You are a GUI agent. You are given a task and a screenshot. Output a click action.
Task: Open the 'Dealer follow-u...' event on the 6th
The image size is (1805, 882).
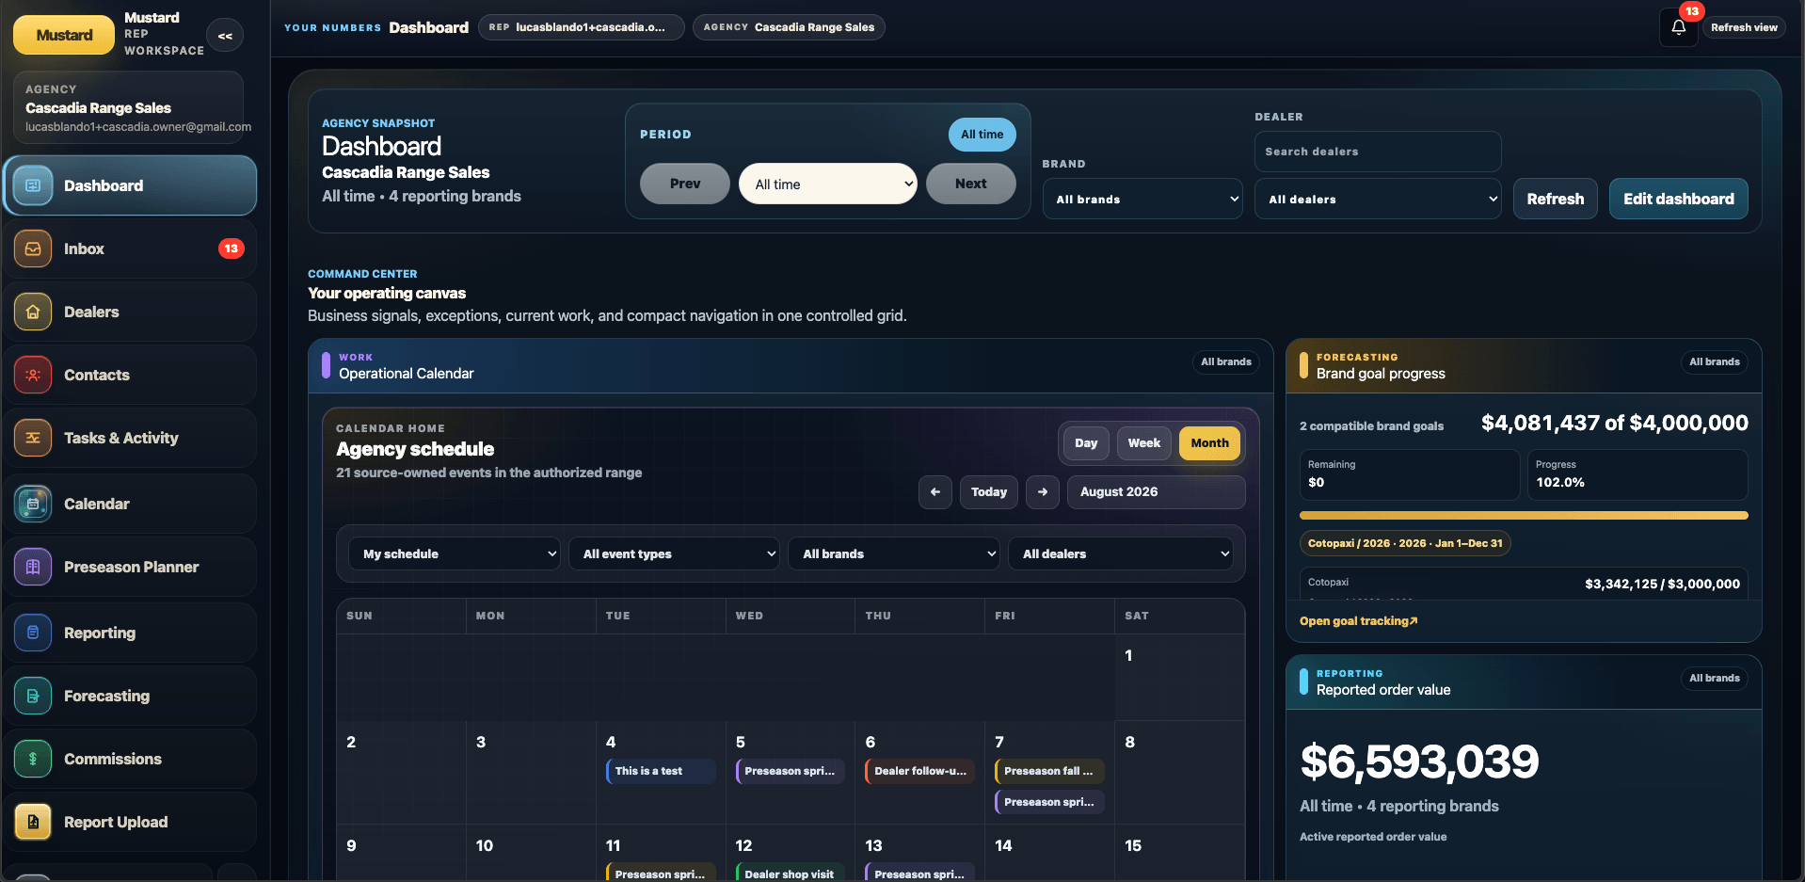click(x=919, y=771)
